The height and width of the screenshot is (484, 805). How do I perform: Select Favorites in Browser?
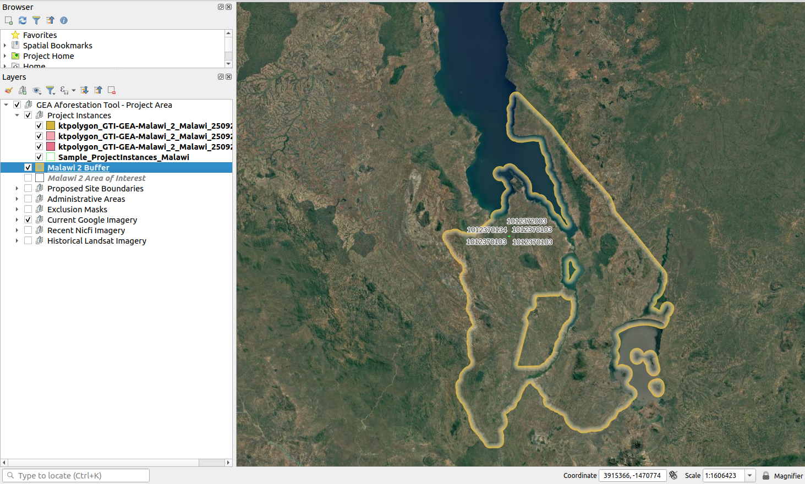(40, 35)
